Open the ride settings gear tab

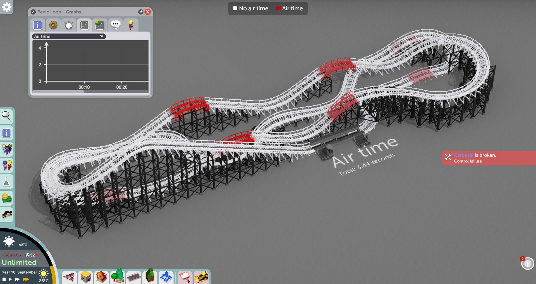point(53,25)
